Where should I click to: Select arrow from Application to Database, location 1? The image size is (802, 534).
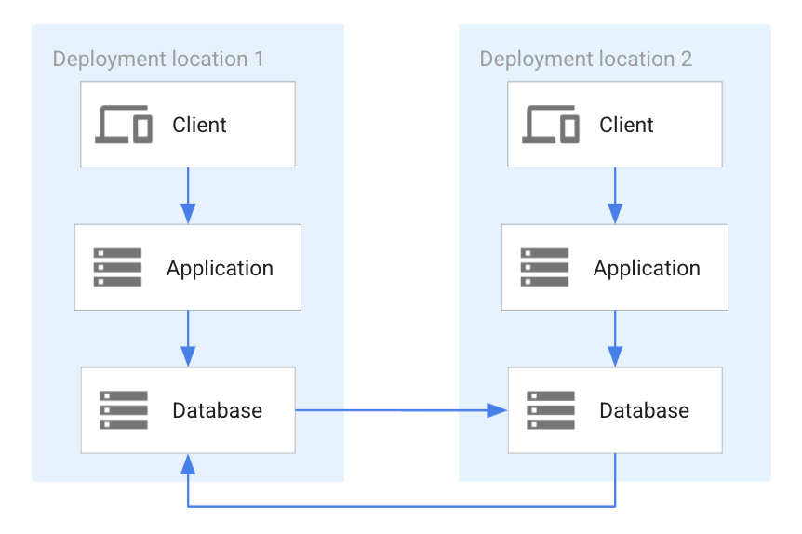pos(188,339)
